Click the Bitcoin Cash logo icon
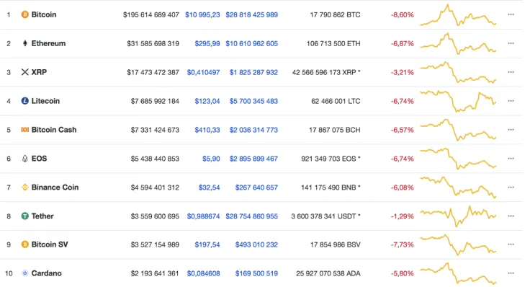Viewport: 530px width, 287px height. tap(24, 130)
